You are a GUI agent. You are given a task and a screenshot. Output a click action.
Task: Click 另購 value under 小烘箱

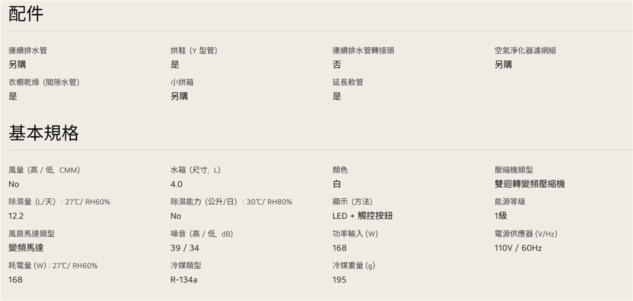179,96
